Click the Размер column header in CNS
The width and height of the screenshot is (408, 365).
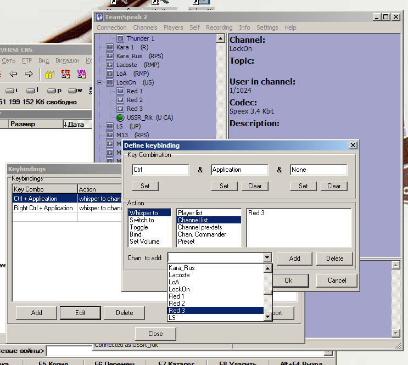point(36,124)
